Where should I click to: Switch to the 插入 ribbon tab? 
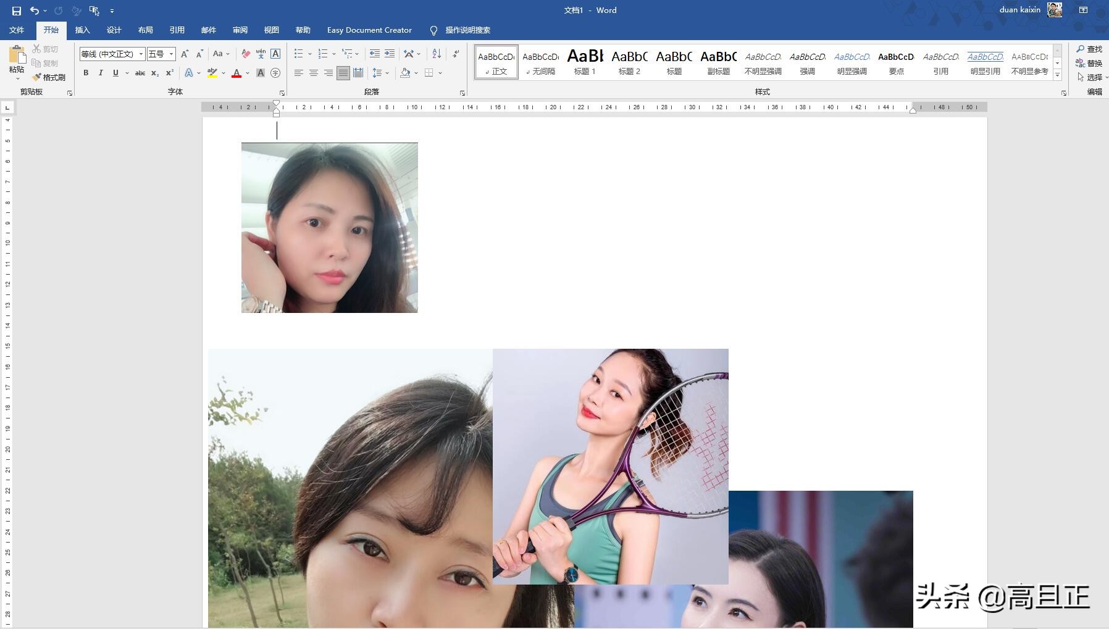coord(82,30)
